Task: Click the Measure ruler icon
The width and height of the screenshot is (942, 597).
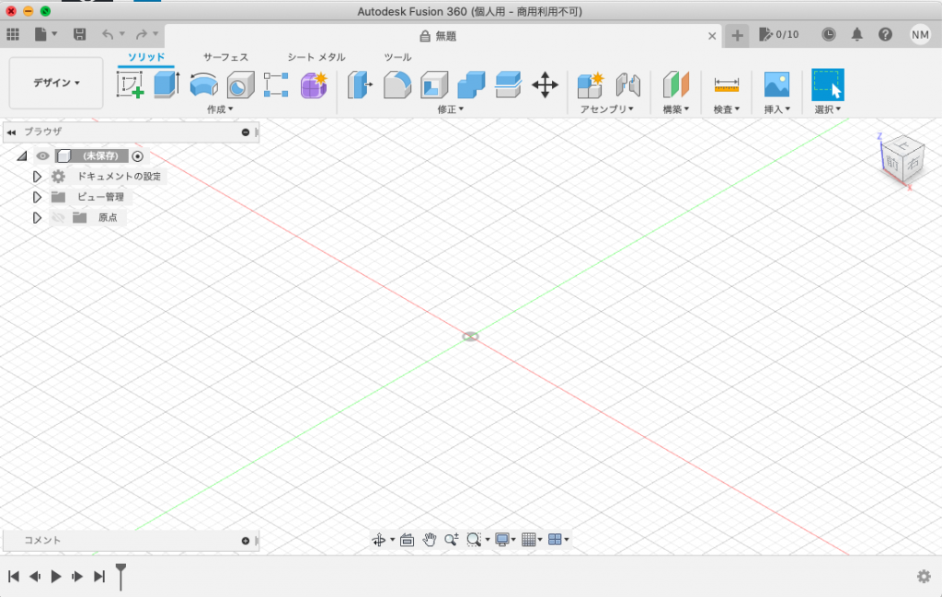Action: 726,86
